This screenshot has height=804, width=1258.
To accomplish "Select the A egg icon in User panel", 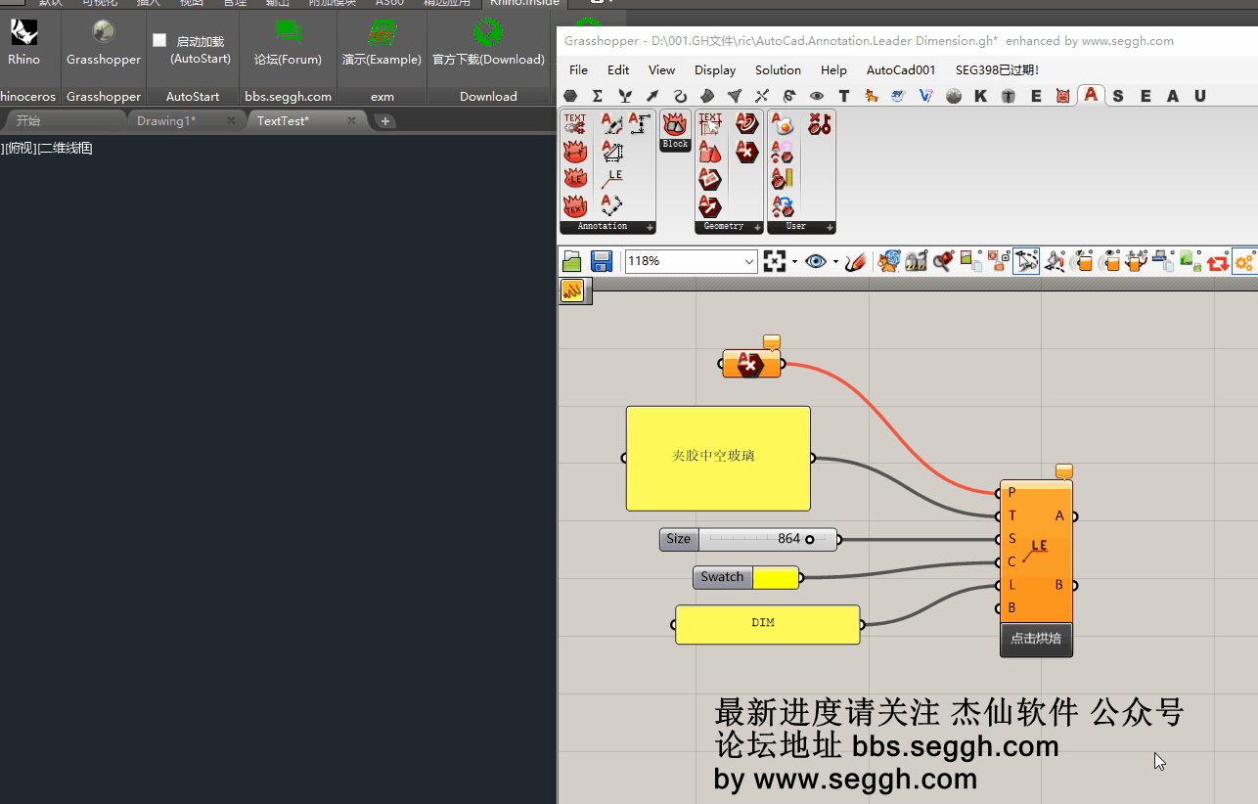I will tap(783, 123).
